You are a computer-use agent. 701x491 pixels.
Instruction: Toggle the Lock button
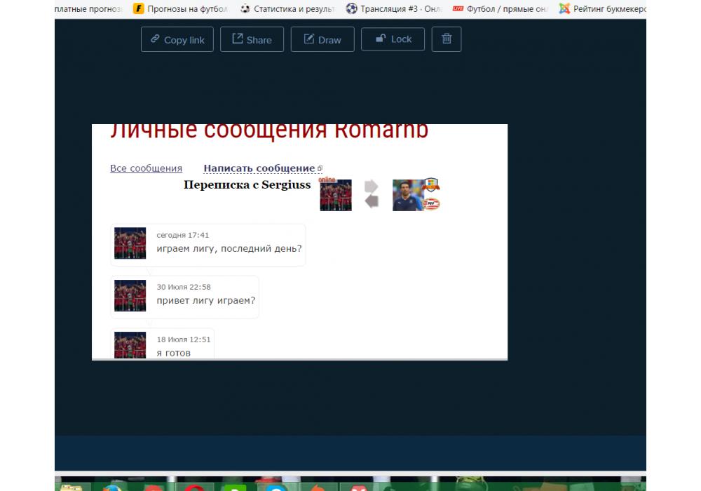pos(393,39)
